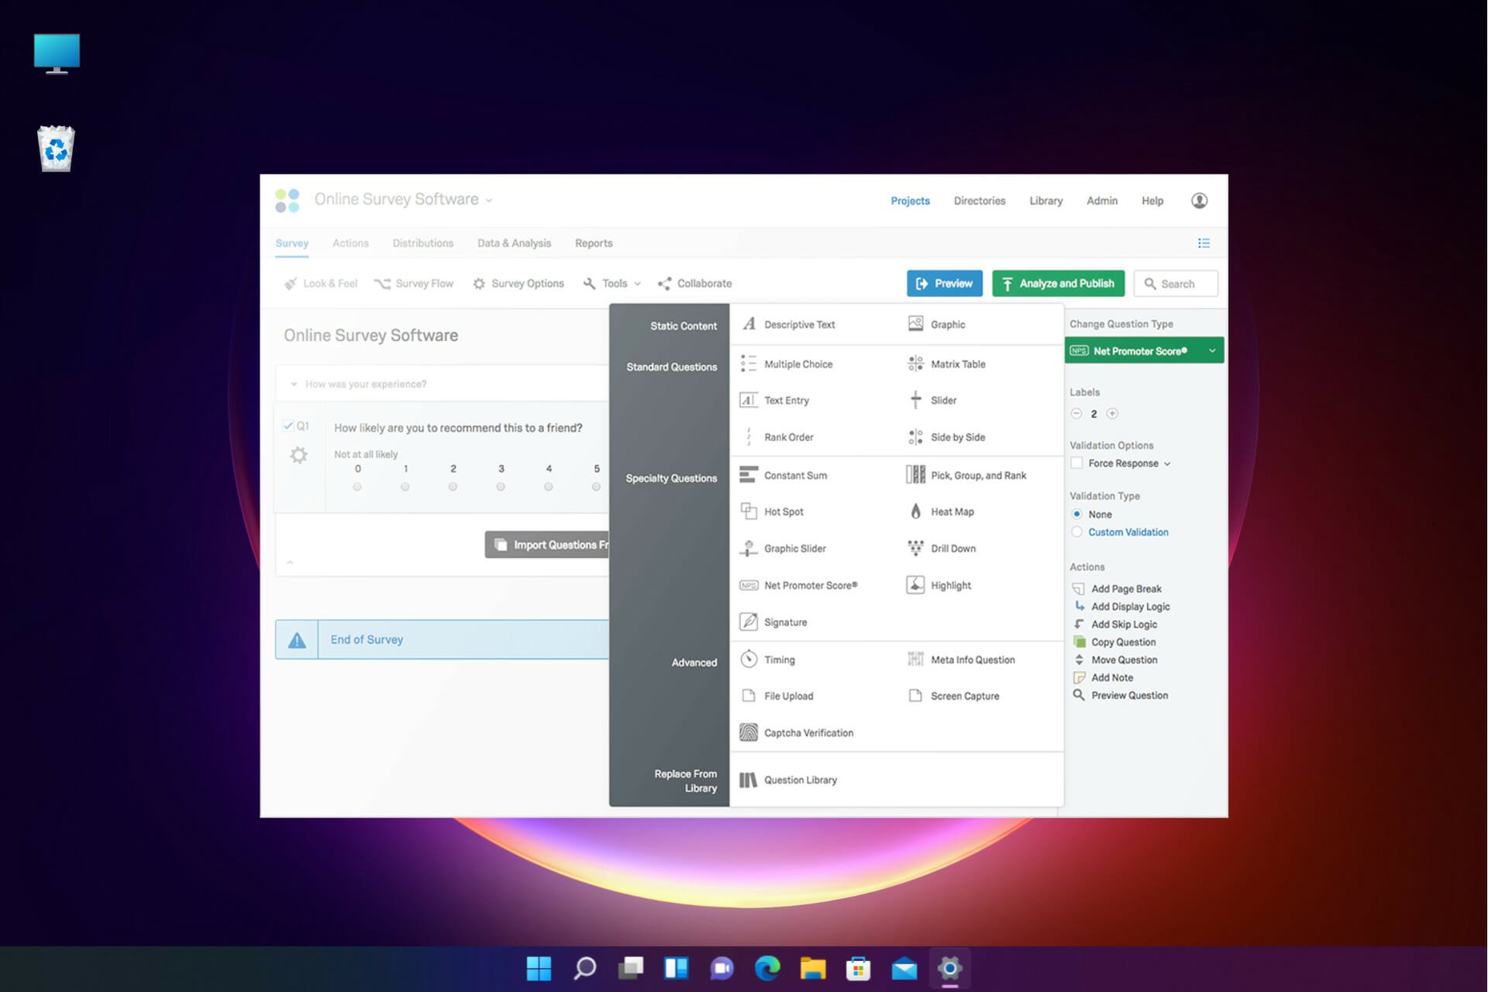Open Survey Flow toolbar item
This screenshot has height=992, width=1488.
click(414, 284)
